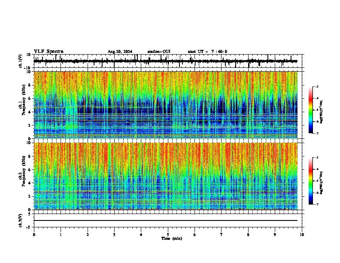Click the "7" minute tick label

pyautogui.click(x=222, y=235)
